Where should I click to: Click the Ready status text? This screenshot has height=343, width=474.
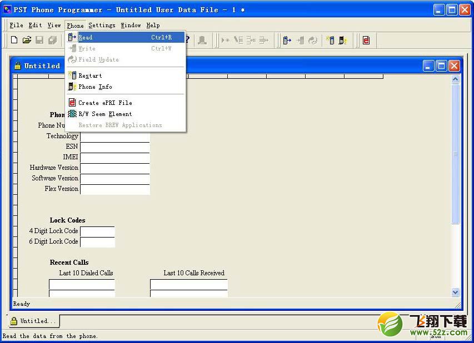tap(22, 304)
